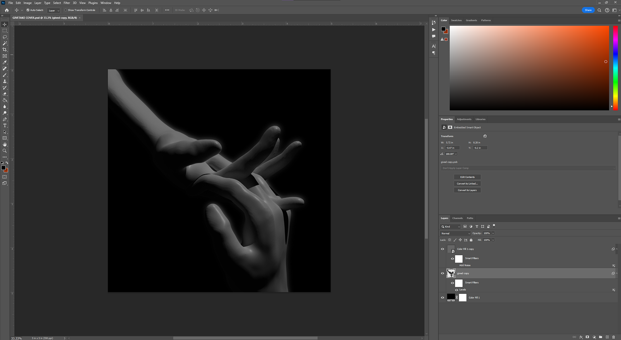Open the rotation angle dropdown in Properties

click(456, 154)
